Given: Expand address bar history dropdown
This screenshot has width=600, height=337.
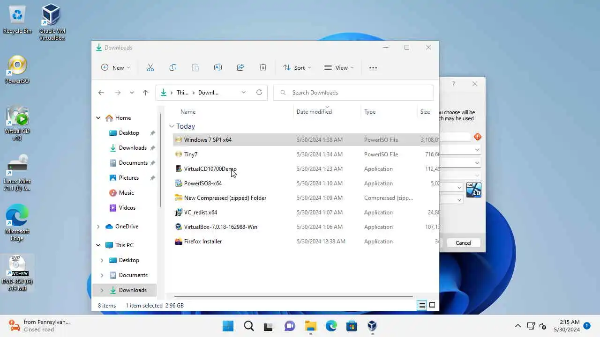Looking at the screenshot, I should coord(243,92).
